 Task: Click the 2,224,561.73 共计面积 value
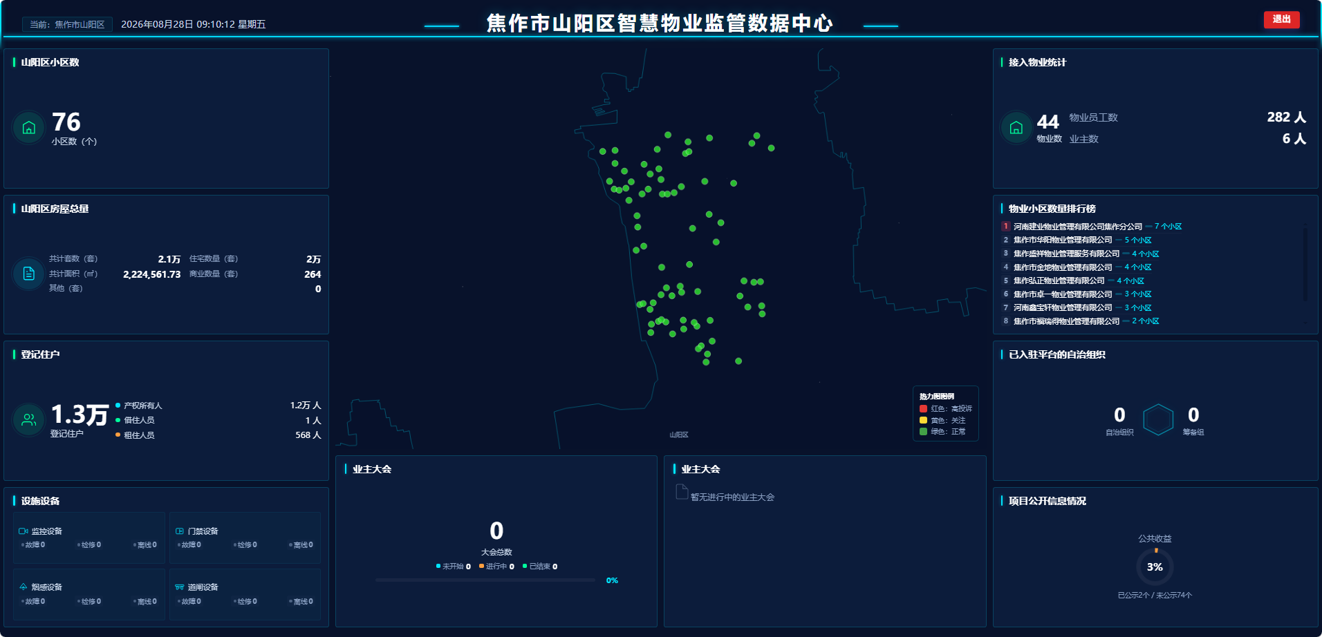[151, 274]
